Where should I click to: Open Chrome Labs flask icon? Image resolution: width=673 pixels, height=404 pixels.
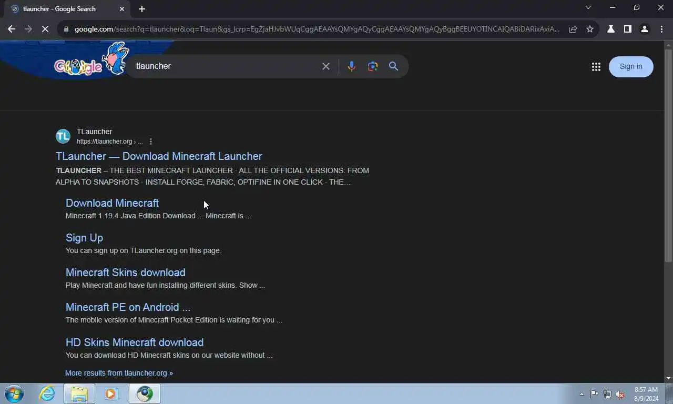[611, 29]
